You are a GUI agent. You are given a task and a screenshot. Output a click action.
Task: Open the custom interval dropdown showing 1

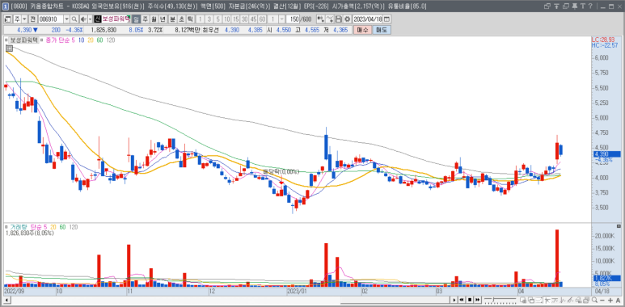click(x=281, y=19)
